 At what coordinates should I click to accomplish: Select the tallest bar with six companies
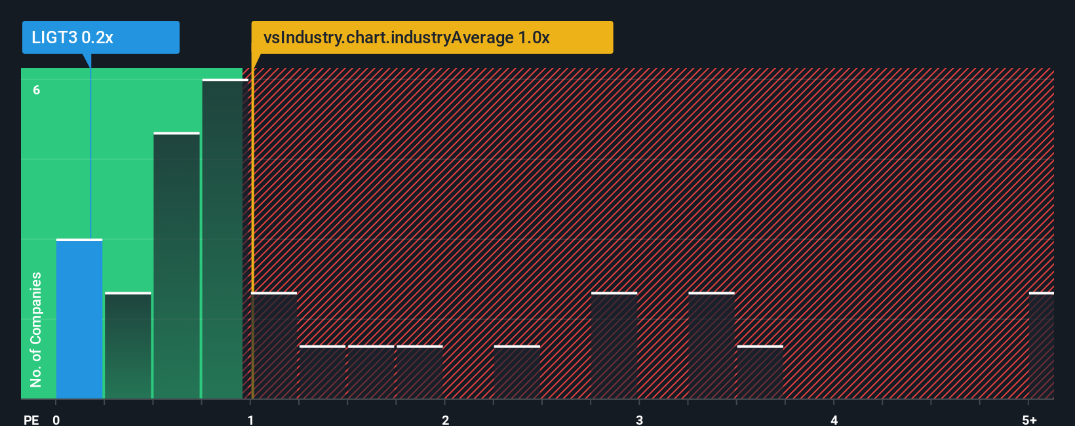coord(225,239)
